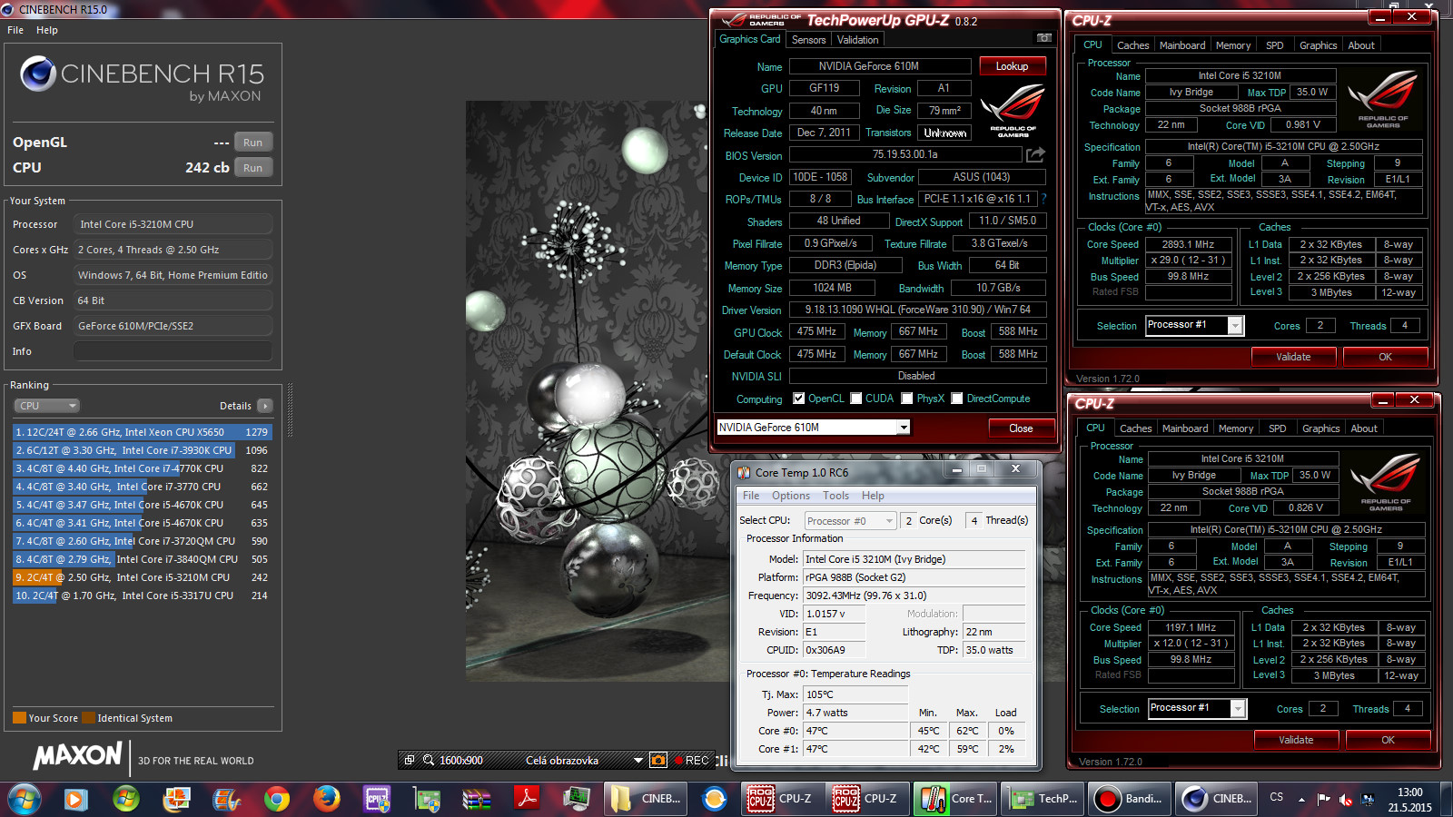Select the Core i5-3210M ranking row

[x=143, y=577]
